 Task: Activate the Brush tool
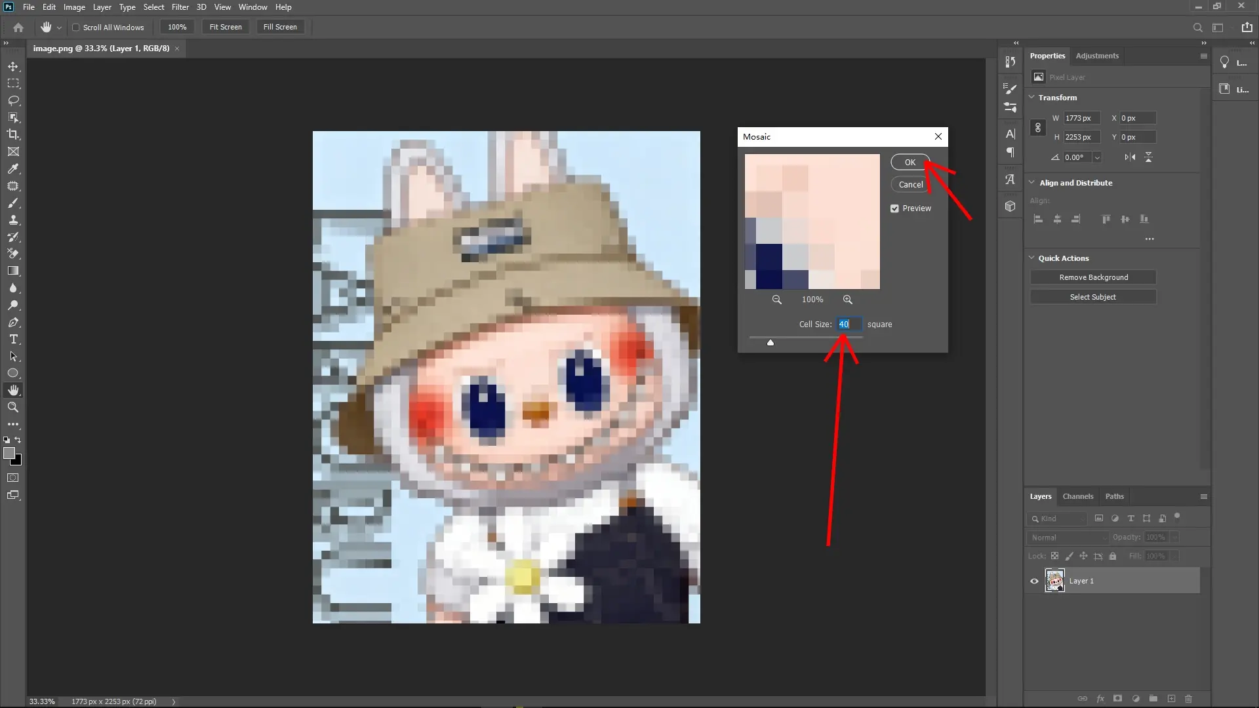pyautogui.click(x=13, y=203)
